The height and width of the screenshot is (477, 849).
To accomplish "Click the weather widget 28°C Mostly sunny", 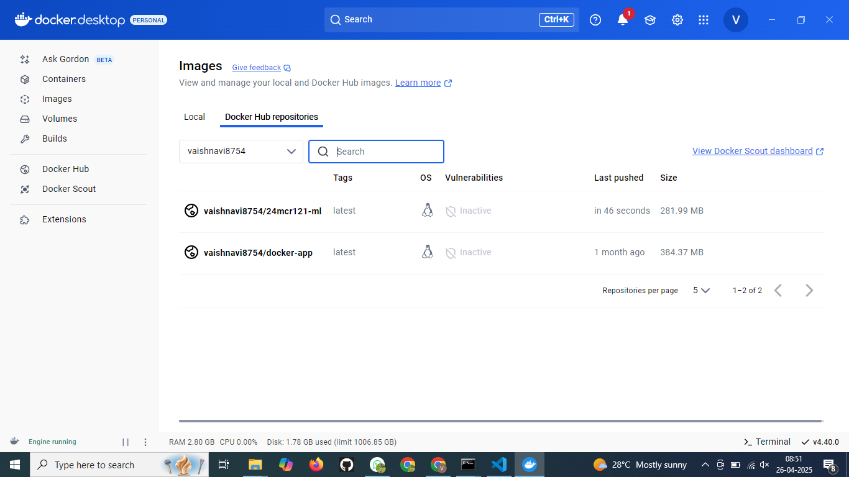I will point(640,465).
